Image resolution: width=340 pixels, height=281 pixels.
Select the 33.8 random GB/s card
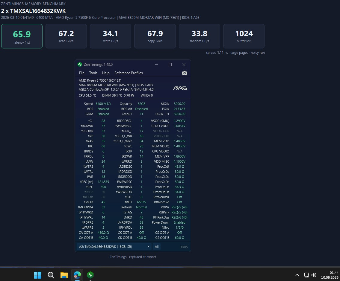click(199, 36)
